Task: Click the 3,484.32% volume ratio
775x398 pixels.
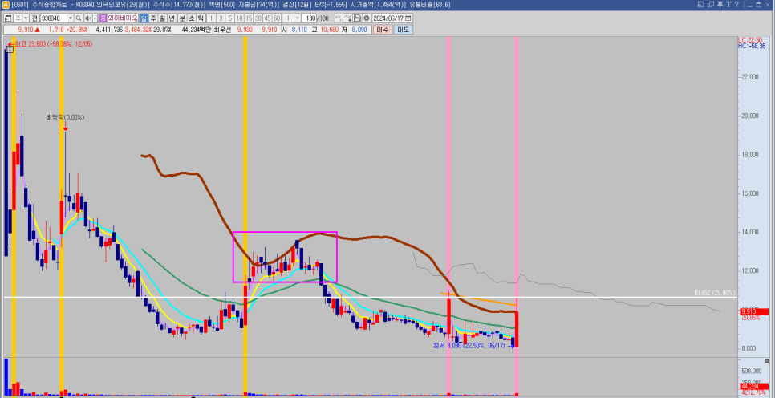Action: pos(138,30)
